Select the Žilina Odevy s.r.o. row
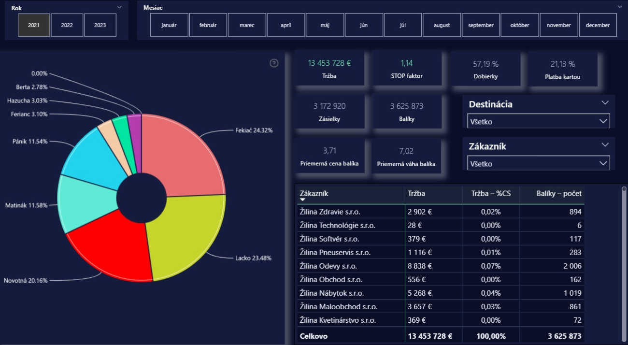This screenshot has width=628, height=345. click(x=331, y=266)
